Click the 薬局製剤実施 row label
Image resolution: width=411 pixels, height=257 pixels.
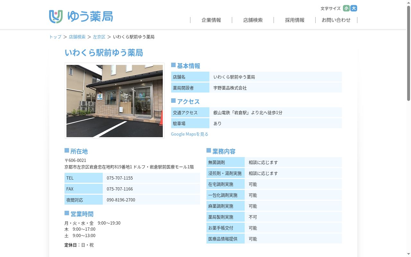[225, 217]
